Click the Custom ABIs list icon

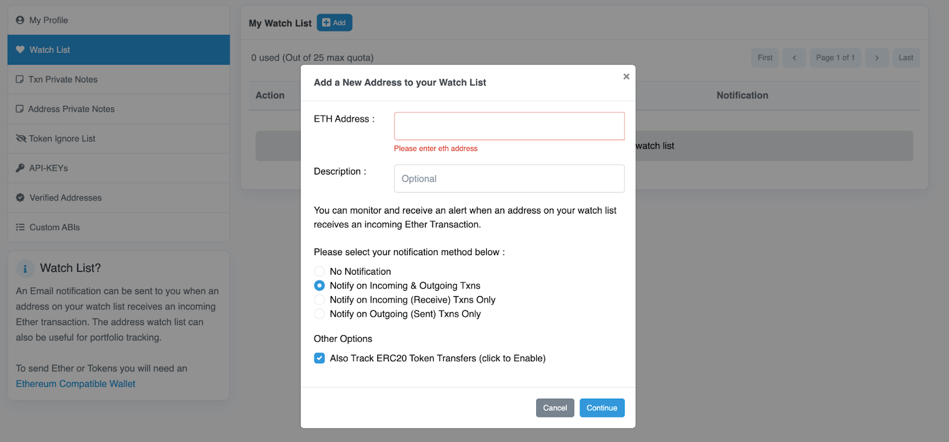coord(20,227)
